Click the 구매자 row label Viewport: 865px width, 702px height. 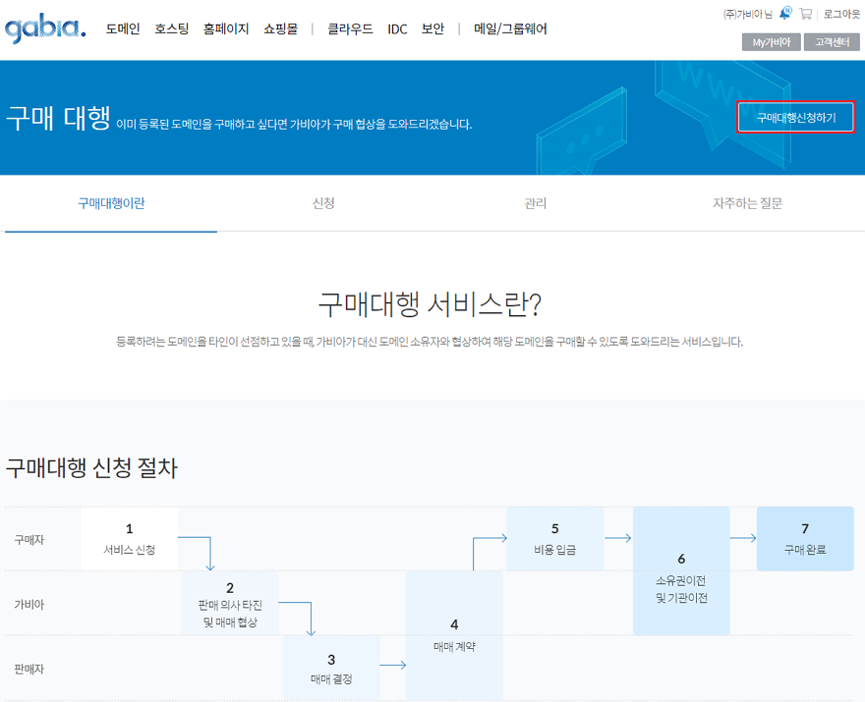[29, 539]
